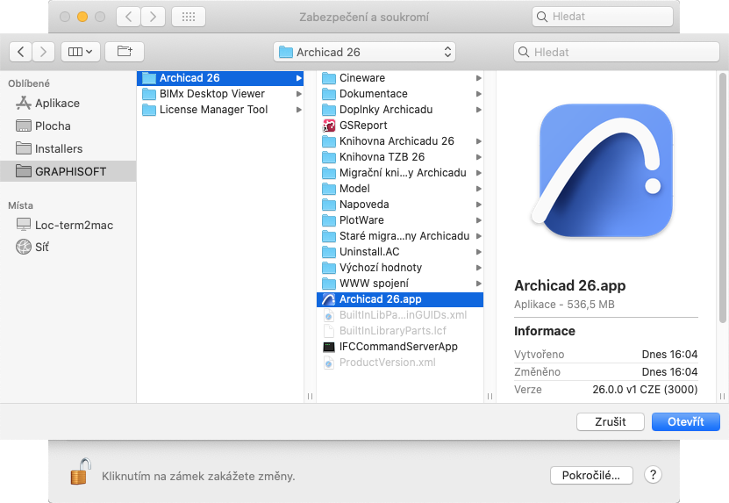Click yellow minimize button of Security window
729x503 pixels.
[82, 18]
